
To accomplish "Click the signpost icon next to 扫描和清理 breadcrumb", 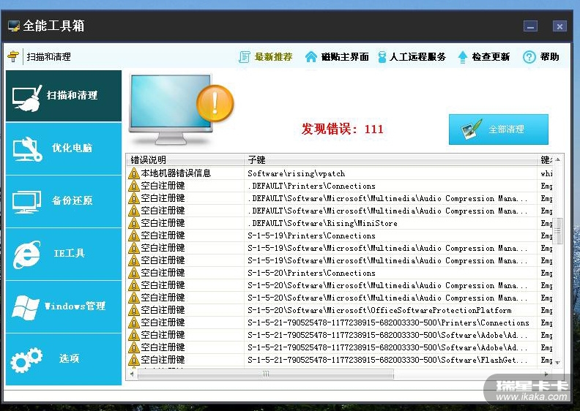I will click(x=13, y=56).
